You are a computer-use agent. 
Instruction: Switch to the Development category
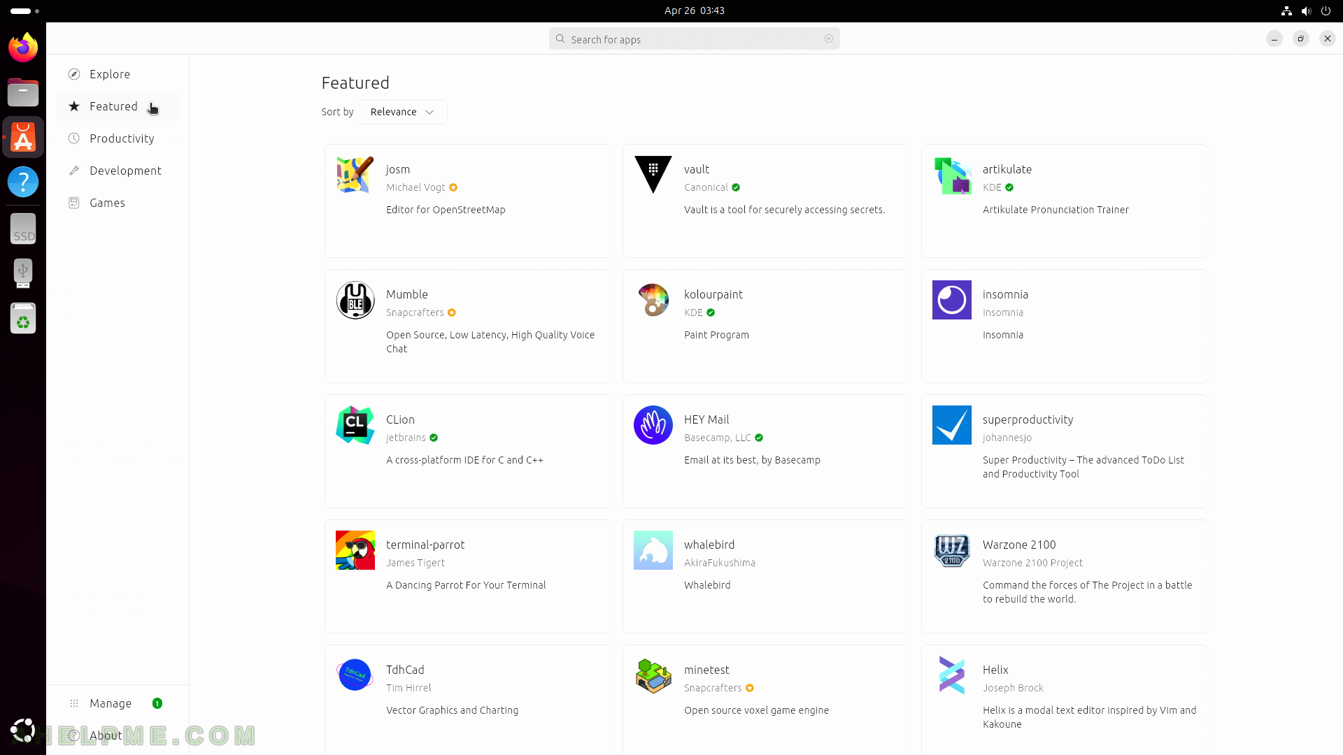click(118, 171)
